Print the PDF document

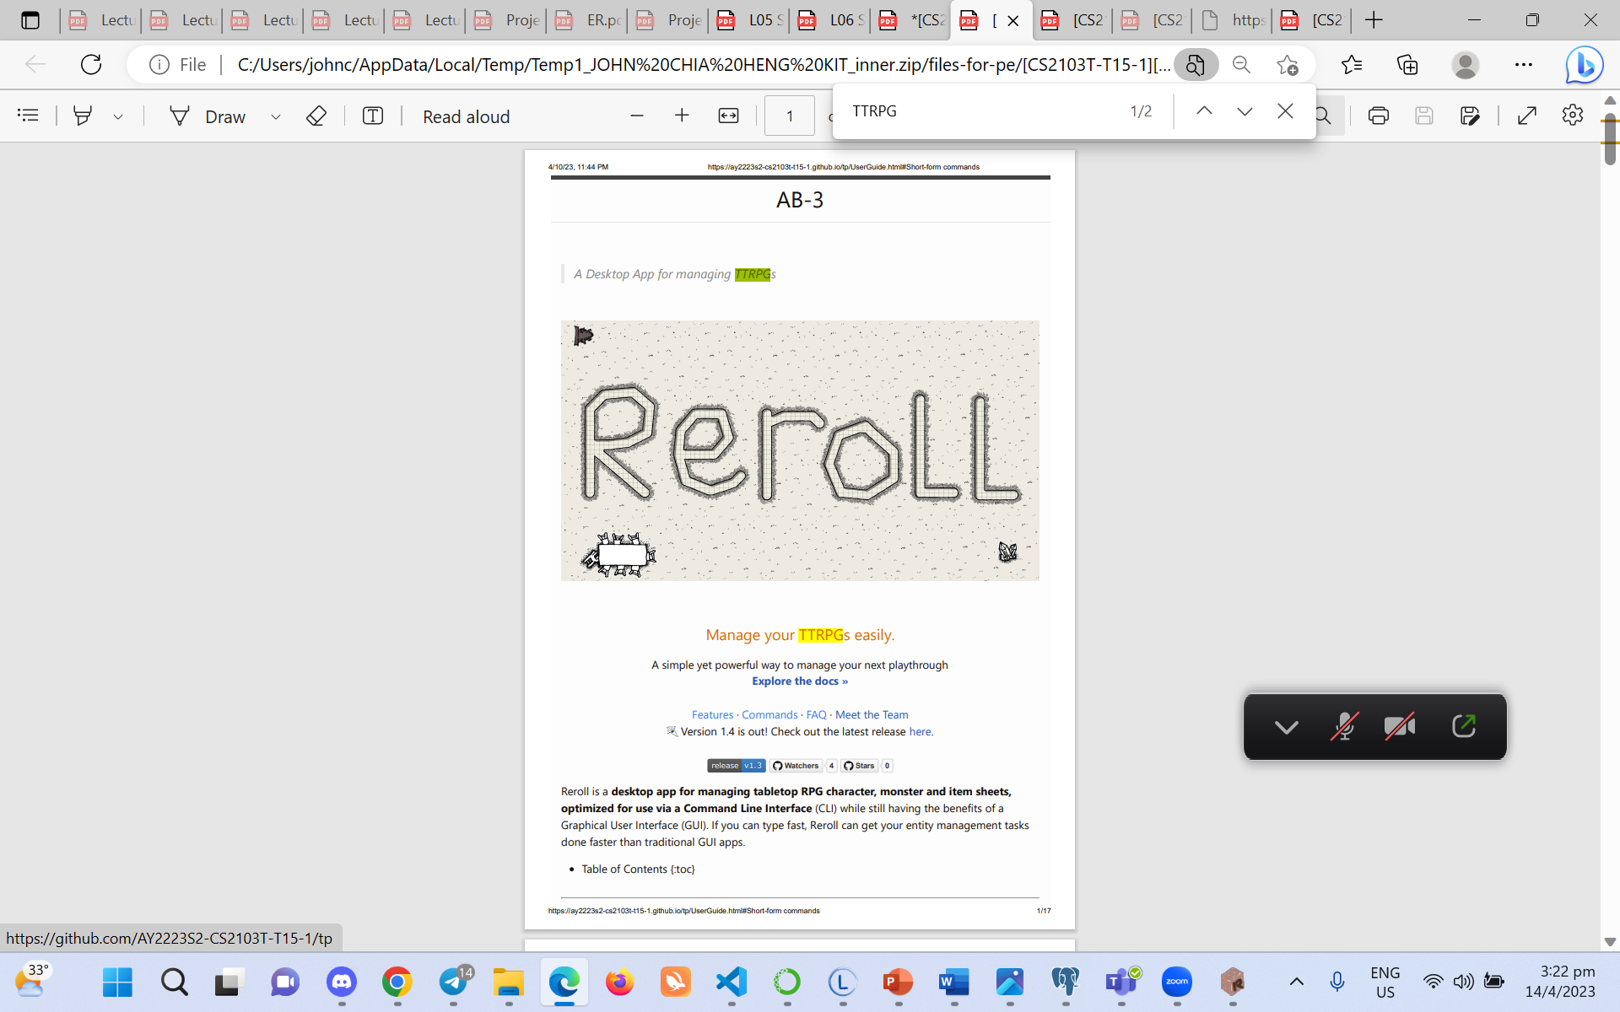tap(1378, 116)
